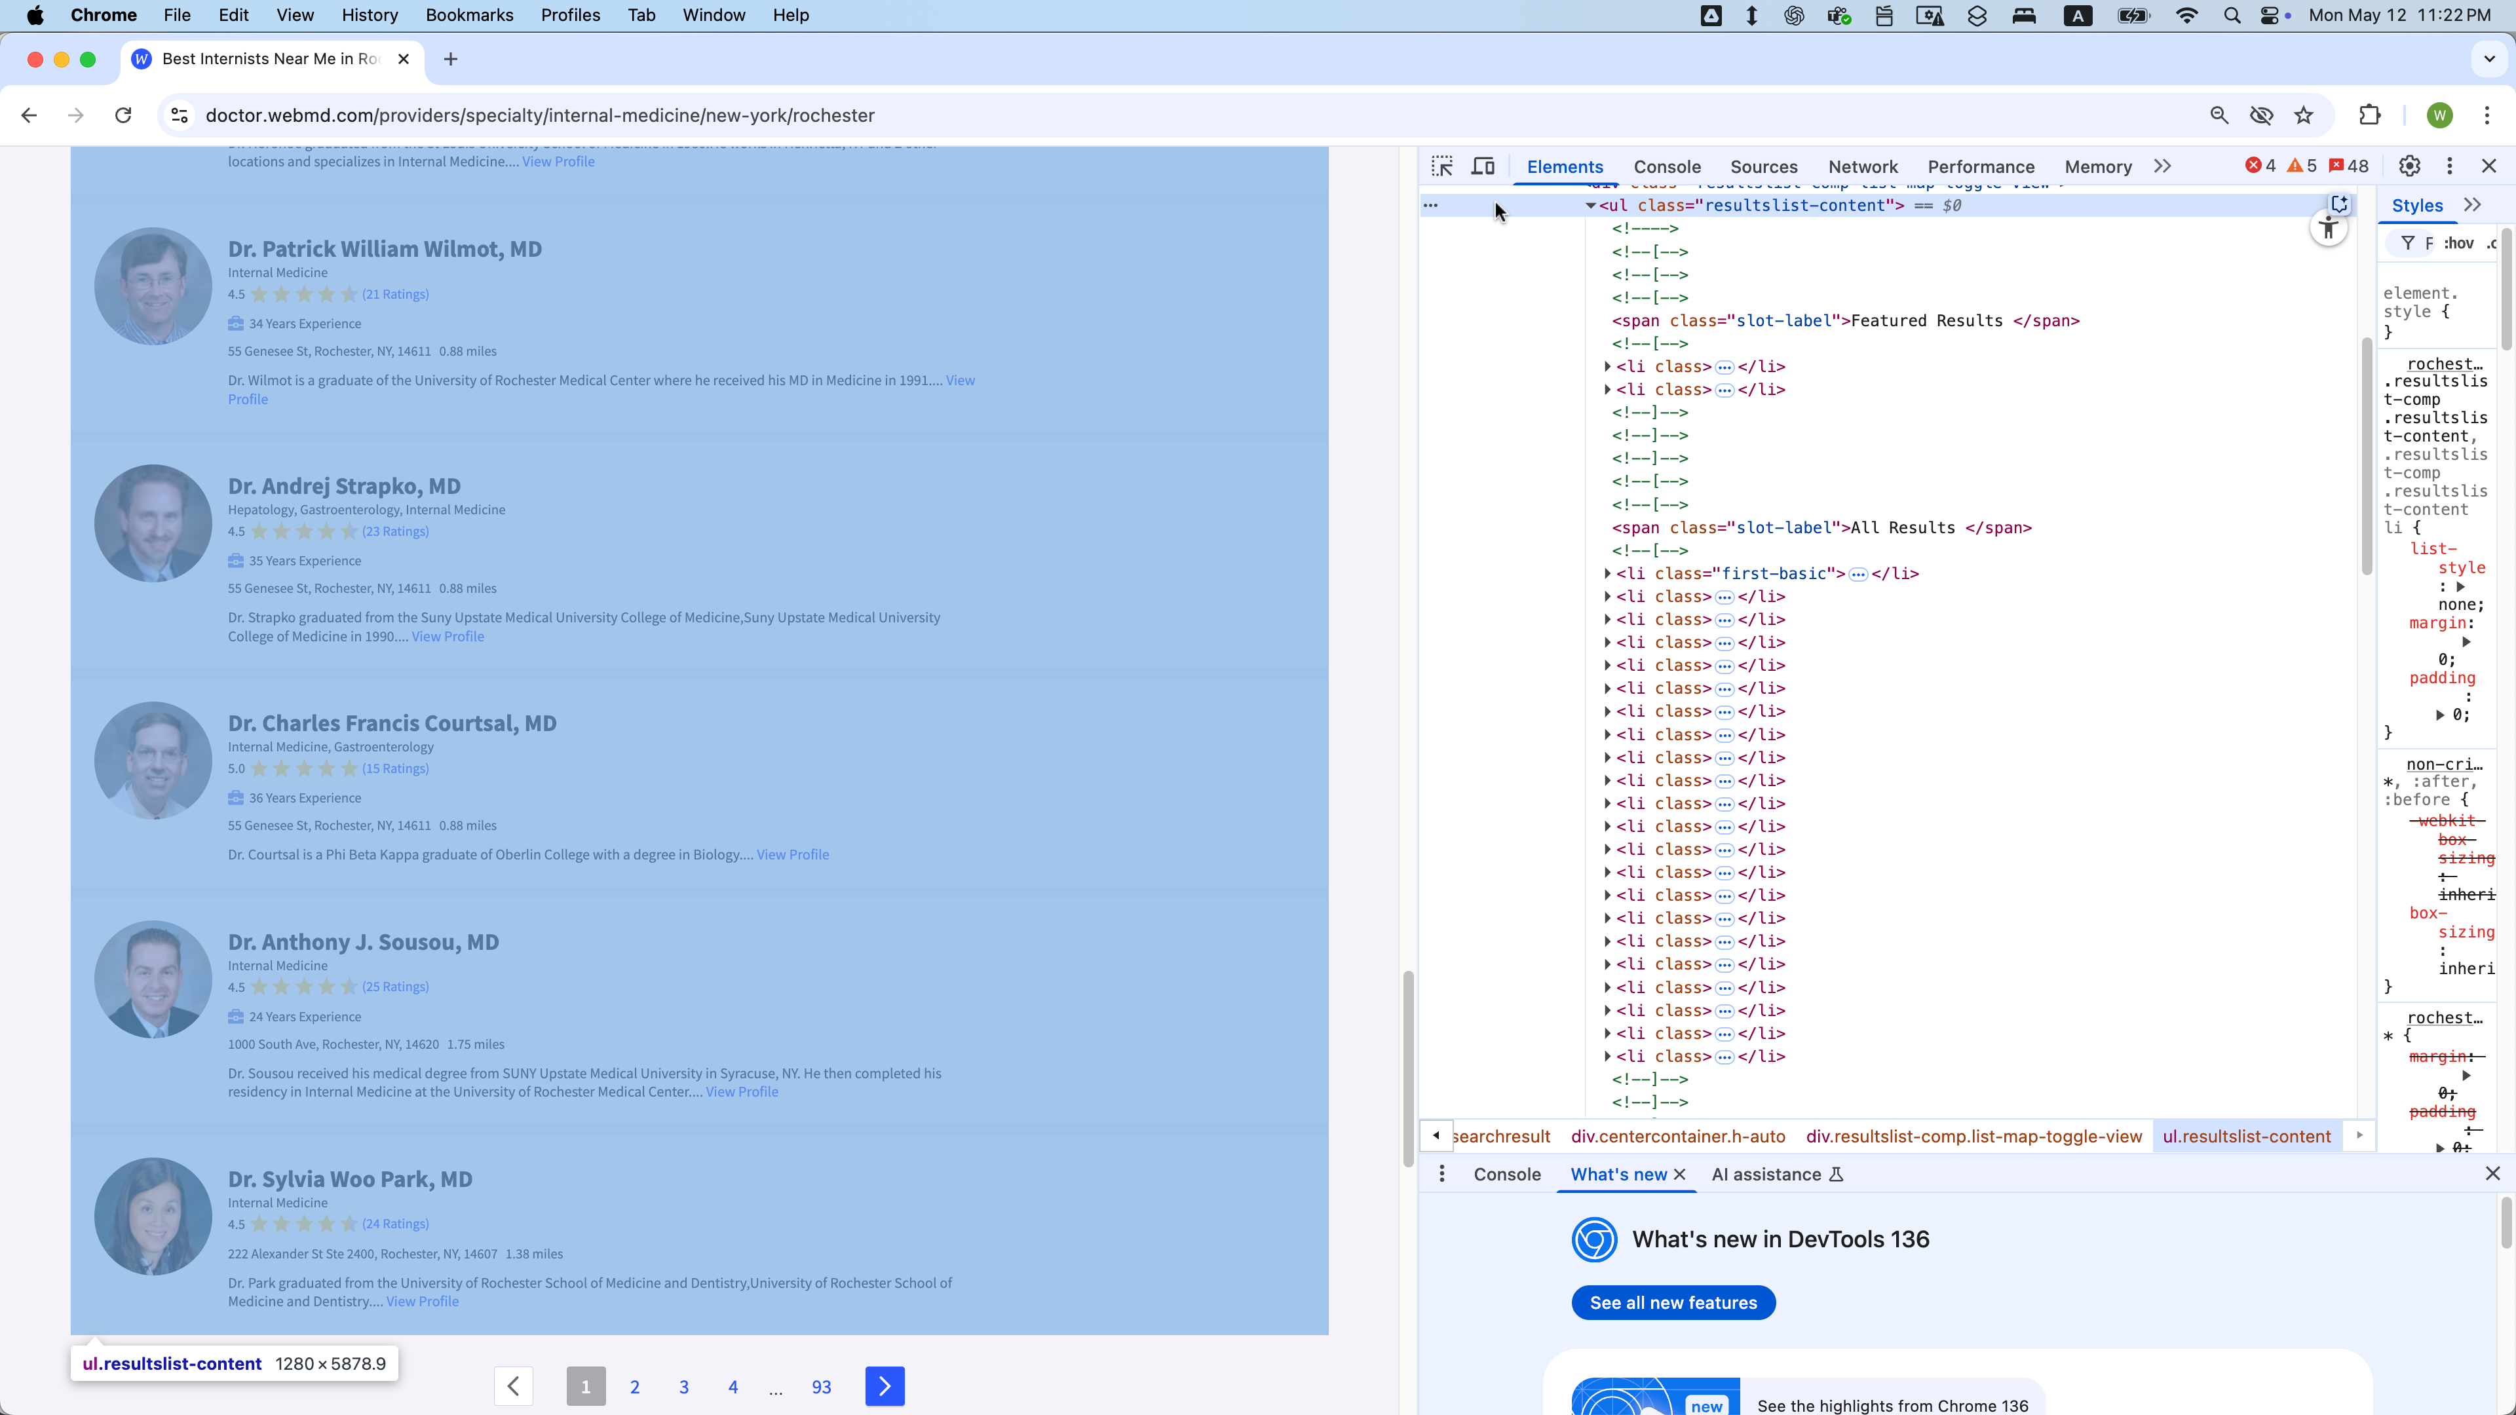Bookmark this page with the star icon

pyautogui.click(x=2304, y=115)
